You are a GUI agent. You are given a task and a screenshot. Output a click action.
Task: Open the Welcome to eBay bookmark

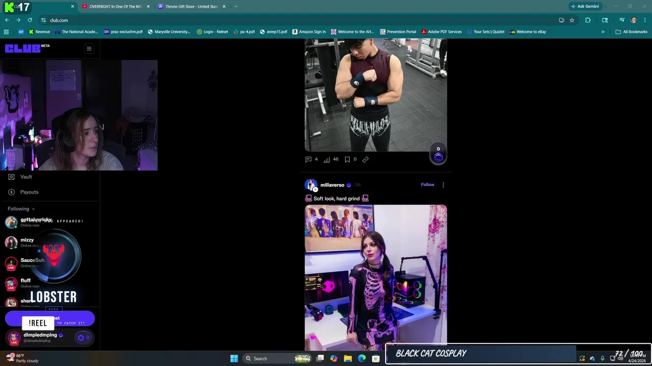click(528, 32)
